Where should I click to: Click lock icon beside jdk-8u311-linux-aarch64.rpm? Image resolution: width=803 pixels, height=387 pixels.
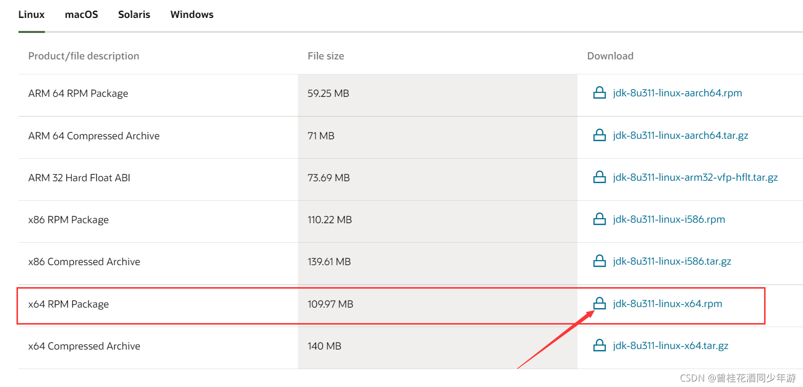[599, 93]
